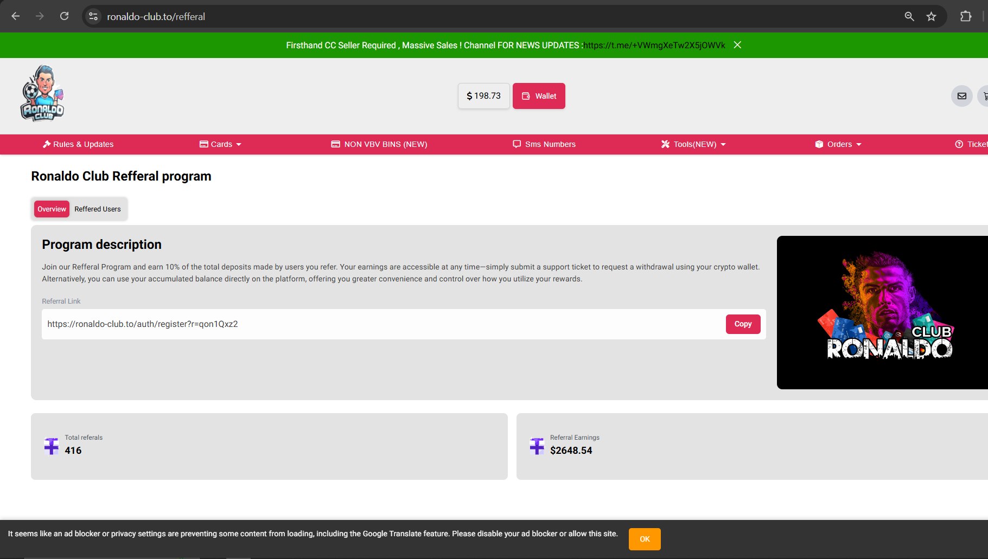Click the Total referals icon
This screenshot has height=559, width=988.
pos(52,446)
